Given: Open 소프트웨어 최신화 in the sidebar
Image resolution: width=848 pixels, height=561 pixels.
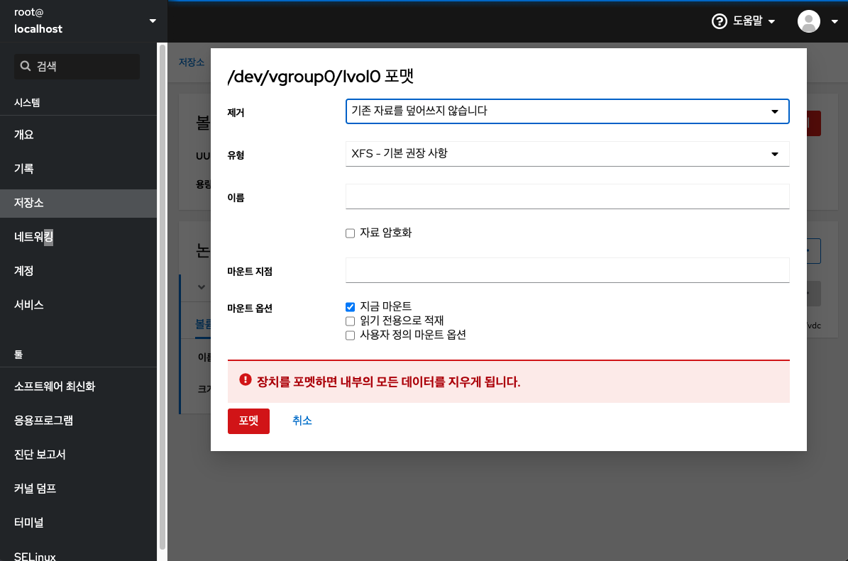Looking at the screenshot, I should 79,387.
